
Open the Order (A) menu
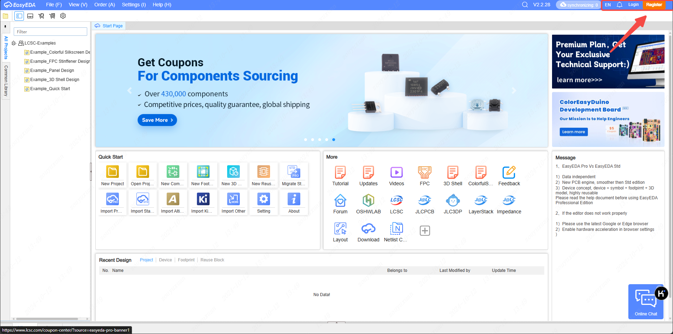pos(105,5)
